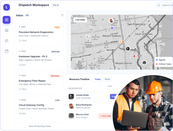Select agent avatar marker near Cannon Hill
173x131 pixels.
111,21
